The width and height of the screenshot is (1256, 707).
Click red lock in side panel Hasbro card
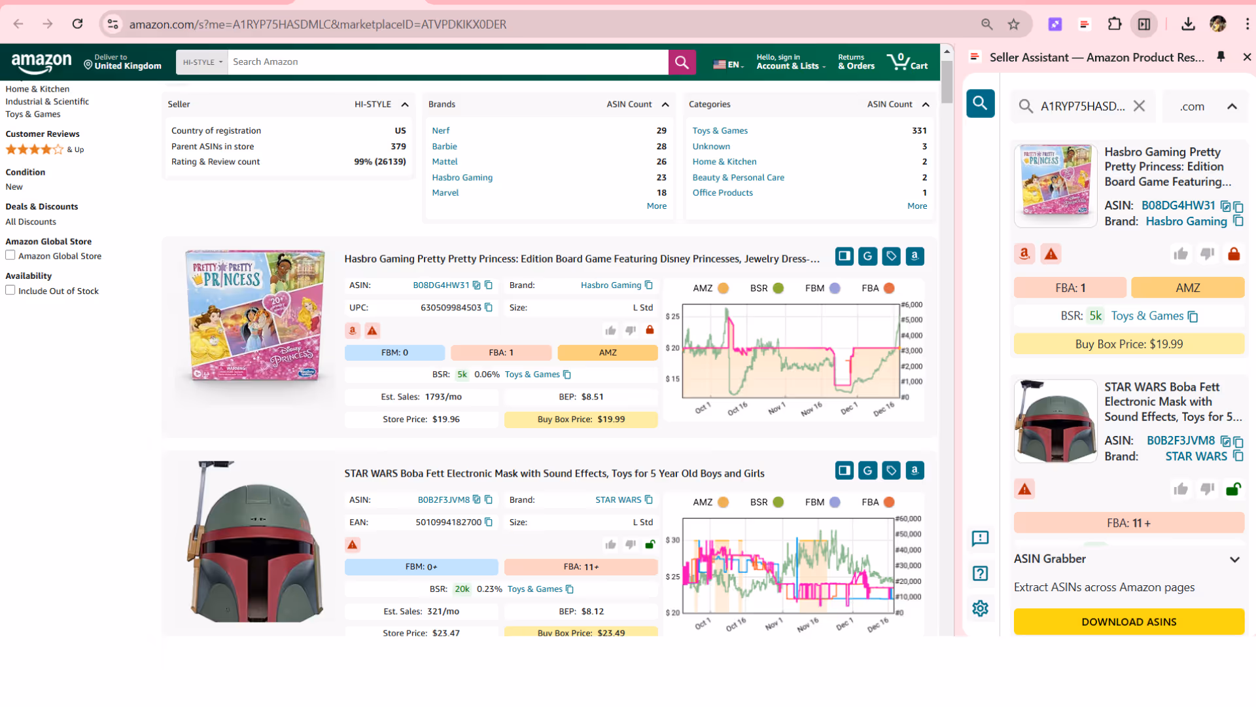(1234, 253)
